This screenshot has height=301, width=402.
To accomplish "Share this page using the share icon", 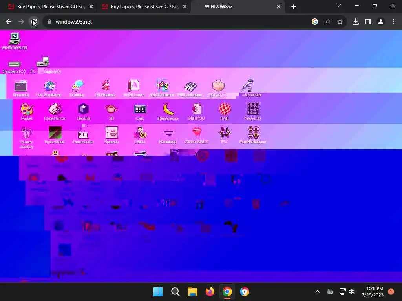I will (327, 22).
